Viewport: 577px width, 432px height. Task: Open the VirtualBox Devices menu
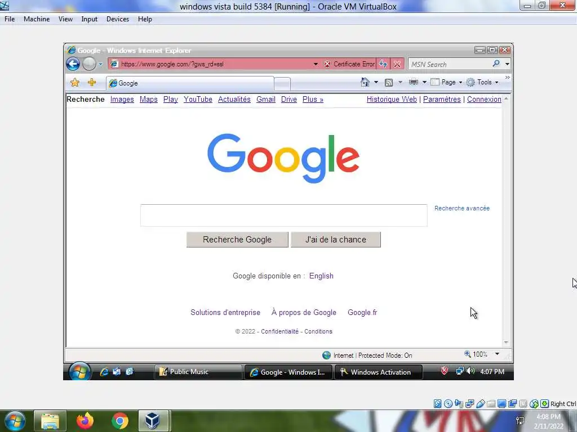point(118,19)
